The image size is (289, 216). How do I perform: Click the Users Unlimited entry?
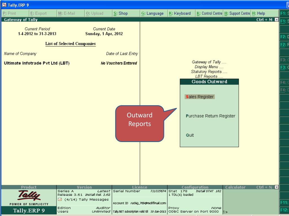84,211
